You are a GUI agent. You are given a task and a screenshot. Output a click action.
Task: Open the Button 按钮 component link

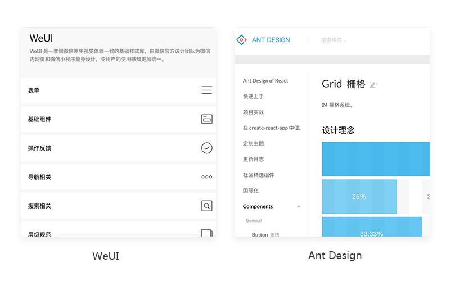tap(265, 234)
